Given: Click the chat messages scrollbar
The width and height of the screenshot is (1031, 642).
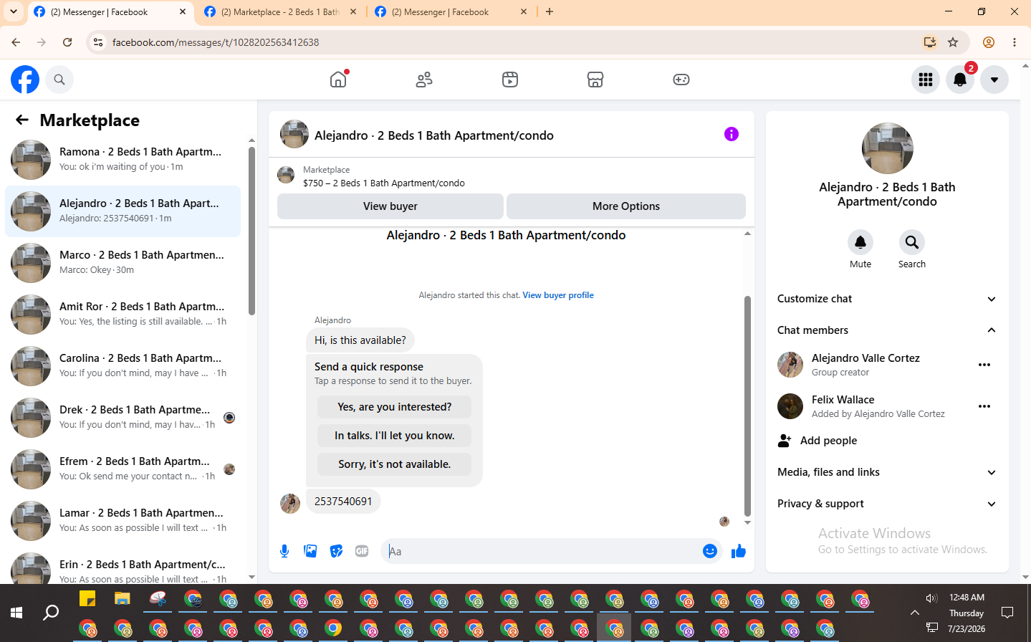Looking at the screenshot, I should tap(747, 406).
